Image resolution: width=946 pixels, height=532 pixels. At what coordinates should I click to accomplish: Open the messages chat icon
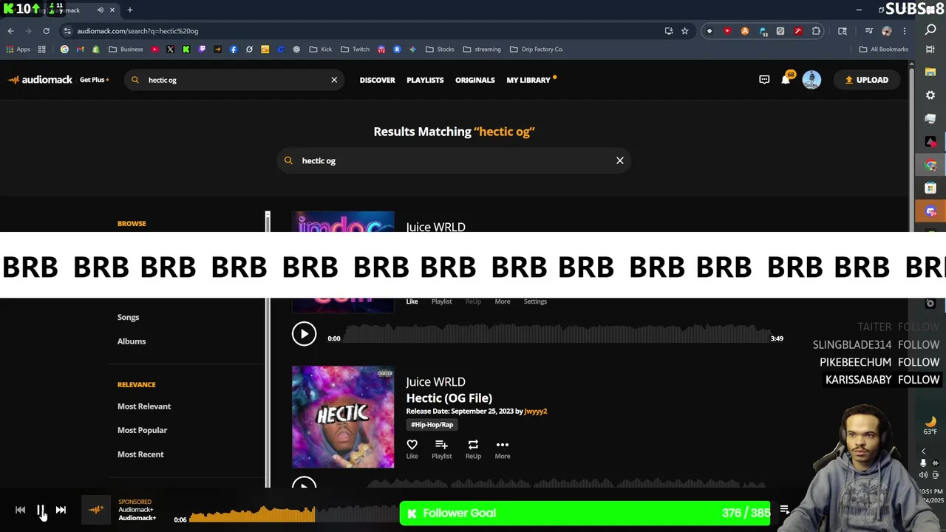(x=764, y=80)
